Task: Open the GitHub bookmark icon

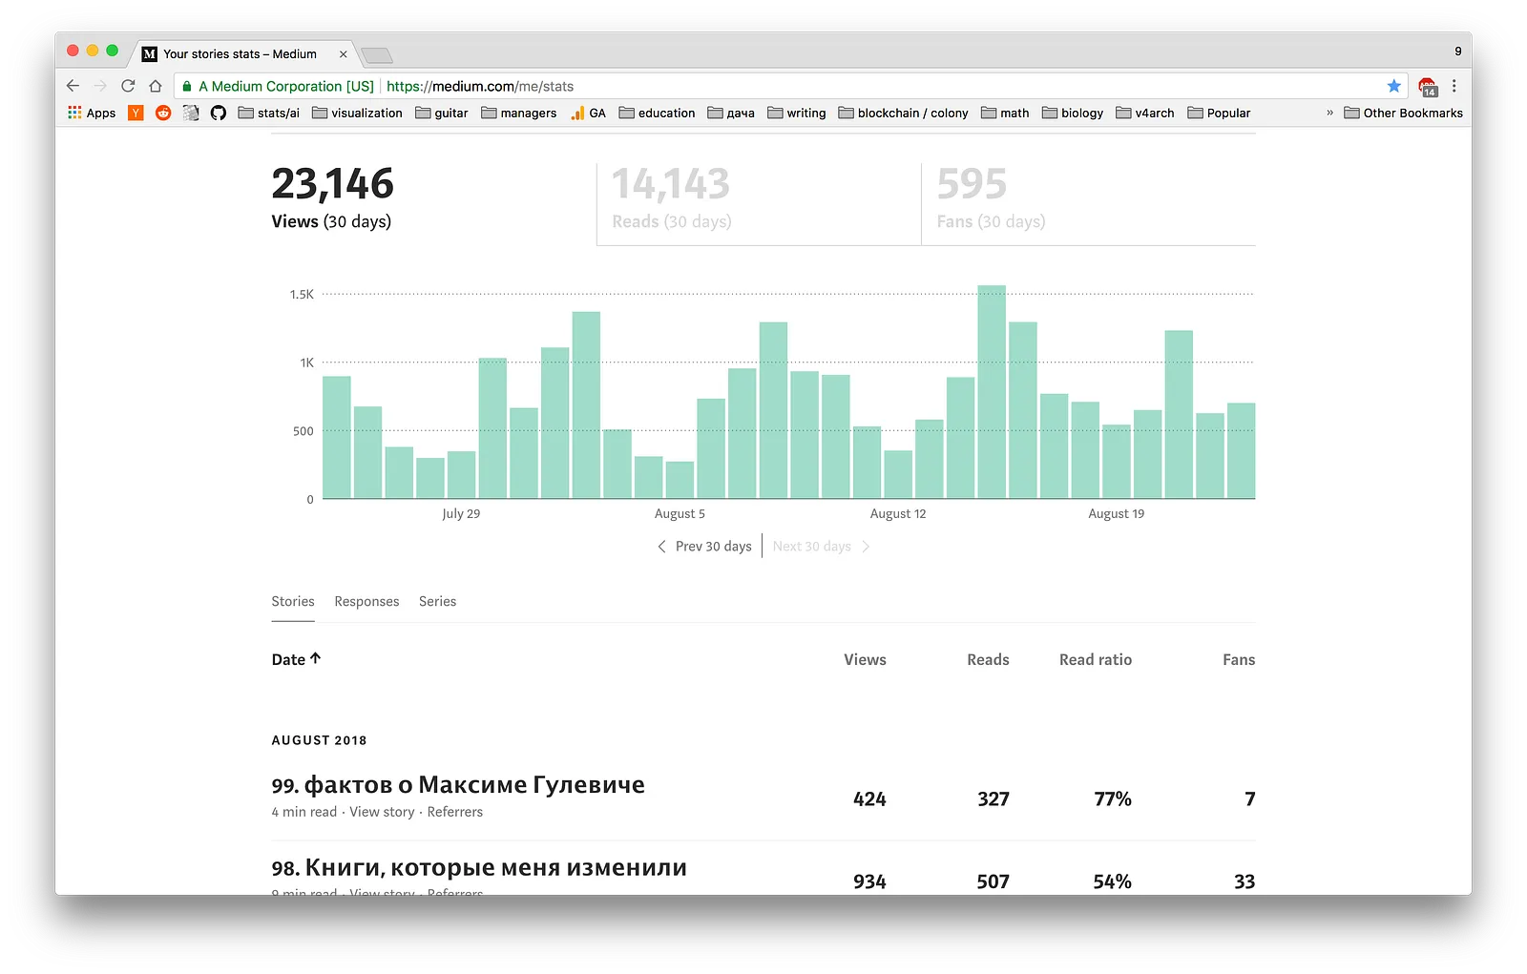Action: (x=219, y=113)
